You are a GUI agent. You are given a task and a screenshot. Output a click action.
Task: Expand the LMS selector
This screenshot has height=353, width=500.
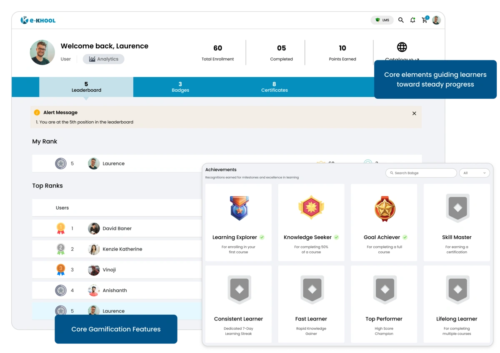(382, 20)
